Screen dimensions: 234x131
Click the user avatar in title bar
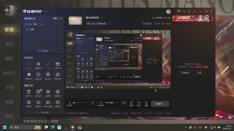click(x=168, y=11)
